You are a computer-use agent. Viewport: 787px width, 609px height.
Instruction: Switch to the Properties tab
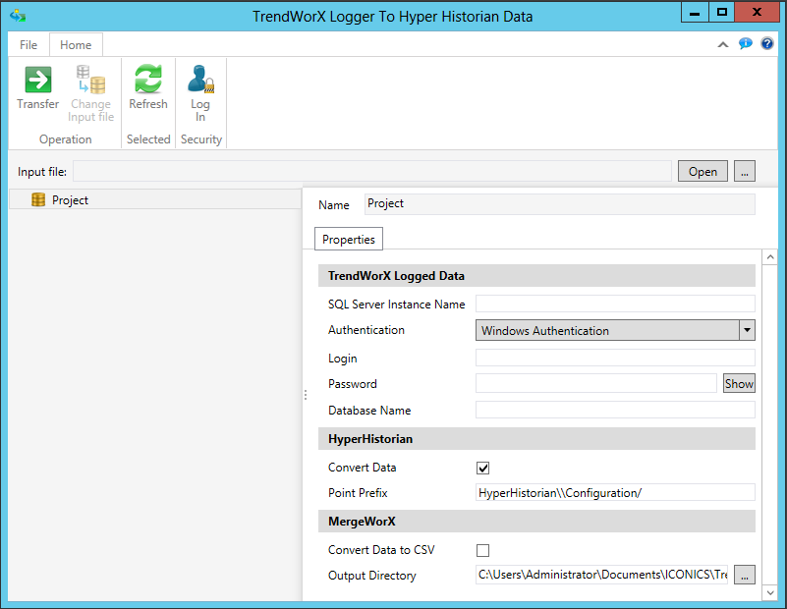[348, 239]
